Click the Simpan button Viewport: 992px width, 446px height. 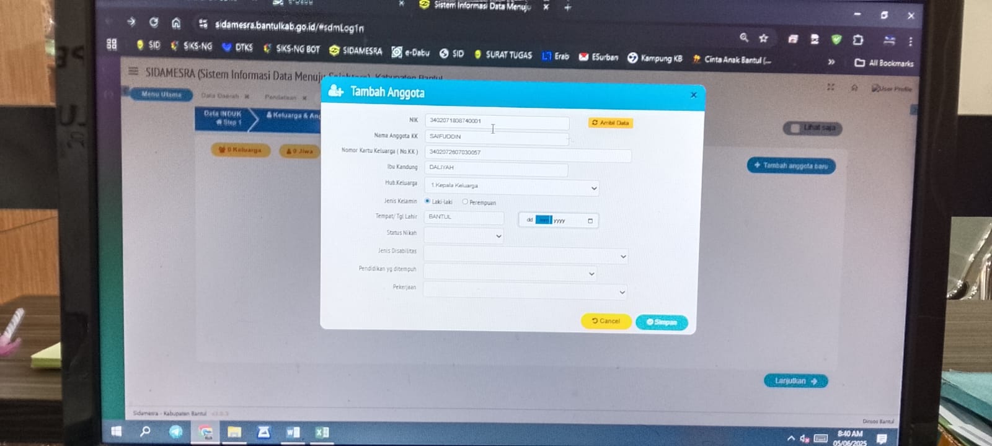pos(662,322)
